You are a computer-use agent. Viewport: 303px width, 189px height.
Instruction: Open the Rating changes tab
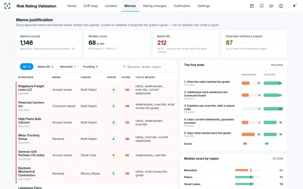(155, 6)
